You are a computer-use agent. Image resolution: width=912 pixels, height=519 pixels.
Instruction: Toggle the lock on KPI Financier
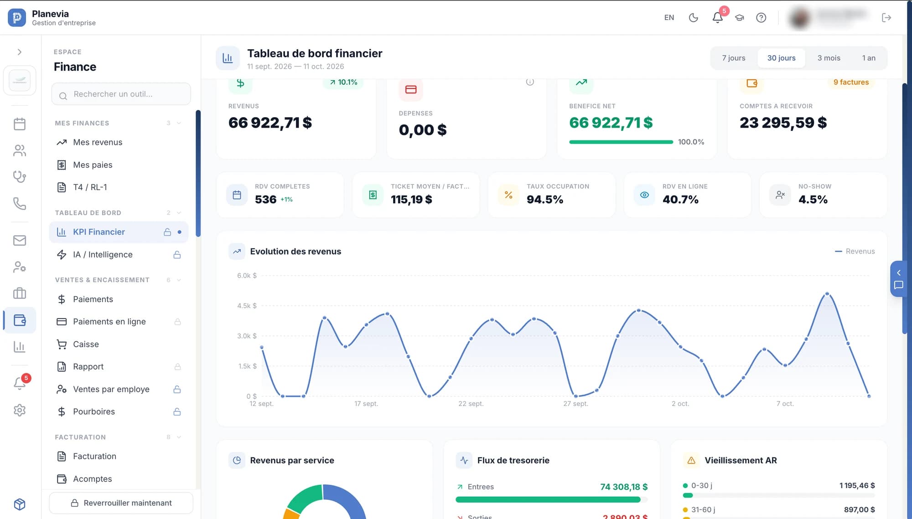coord(167,232)
